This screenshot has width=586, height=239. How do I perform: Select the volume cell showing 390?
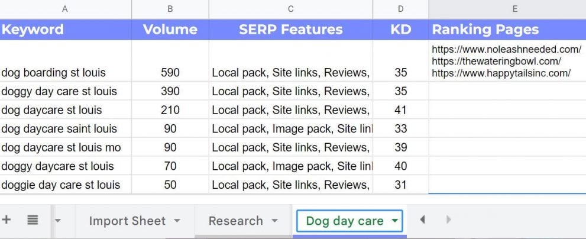coord(170,91)
